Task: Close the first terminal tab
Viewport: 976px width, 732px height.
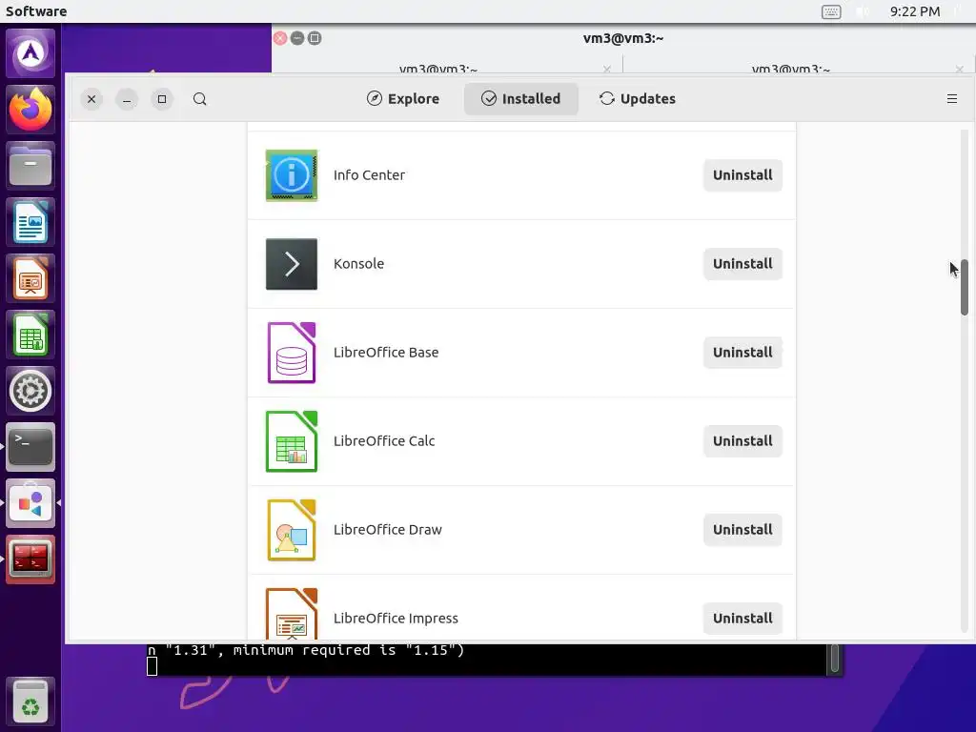Action: (607, 69)
